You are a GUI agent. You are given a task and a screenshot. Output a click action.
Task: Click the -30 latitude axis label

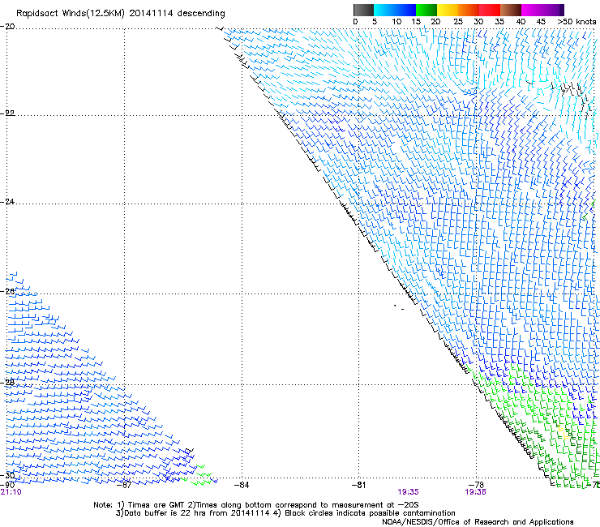click(x=7, y=476)
